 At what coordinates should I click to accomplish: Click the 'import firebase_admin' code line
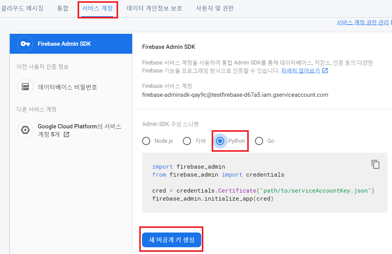tap(189, 167)
